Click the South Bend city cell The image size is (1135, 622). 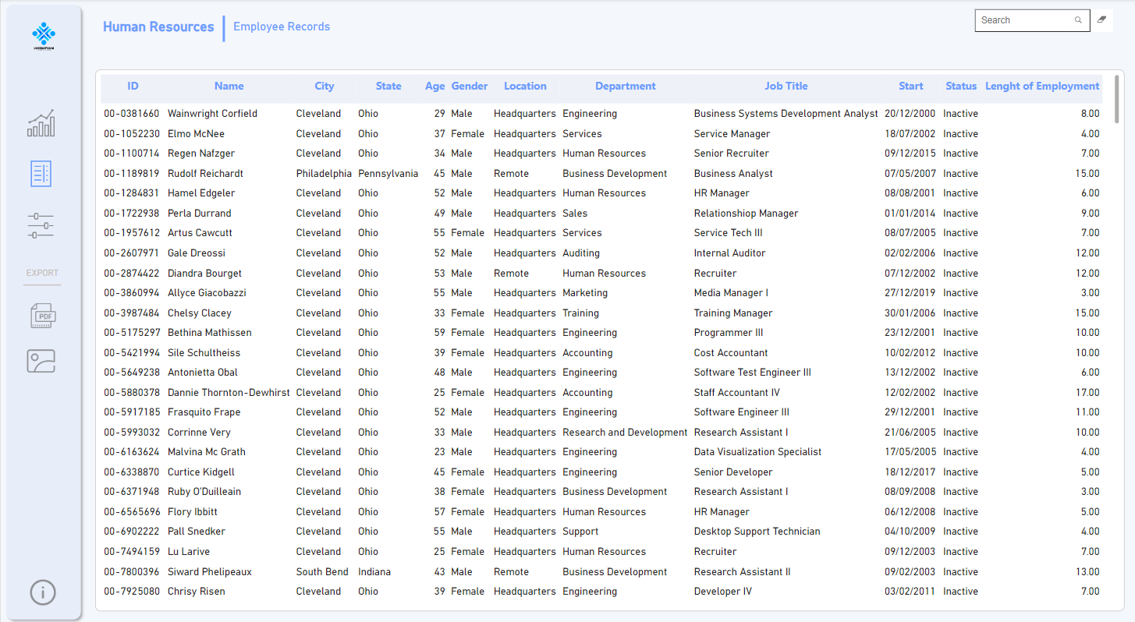pos(322,572)
